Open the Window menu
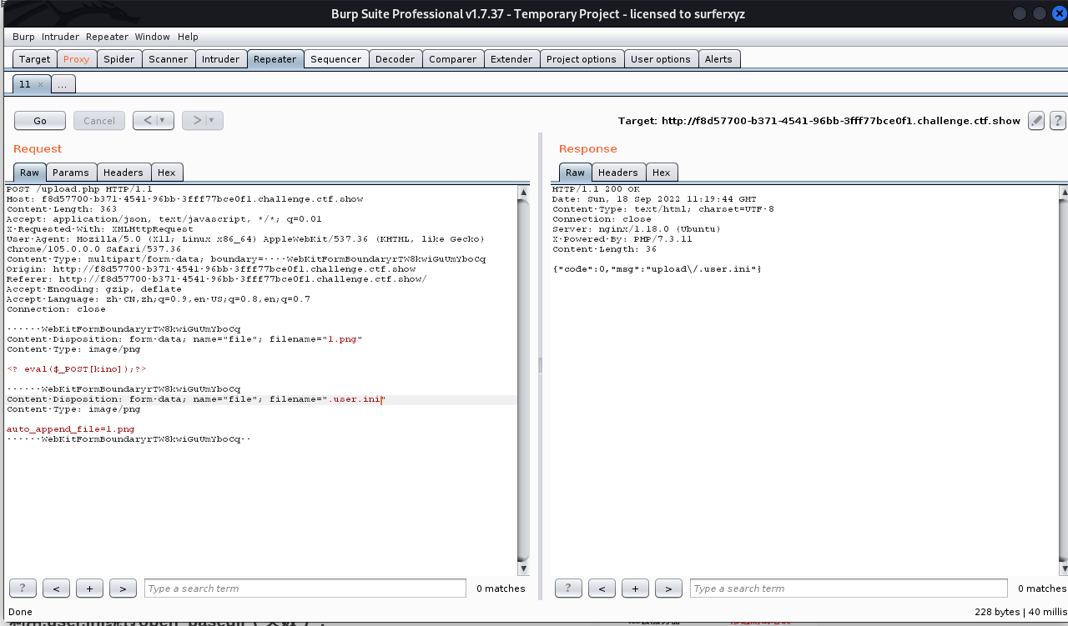Screen dimensions: 1068x626 click(152, 37)
